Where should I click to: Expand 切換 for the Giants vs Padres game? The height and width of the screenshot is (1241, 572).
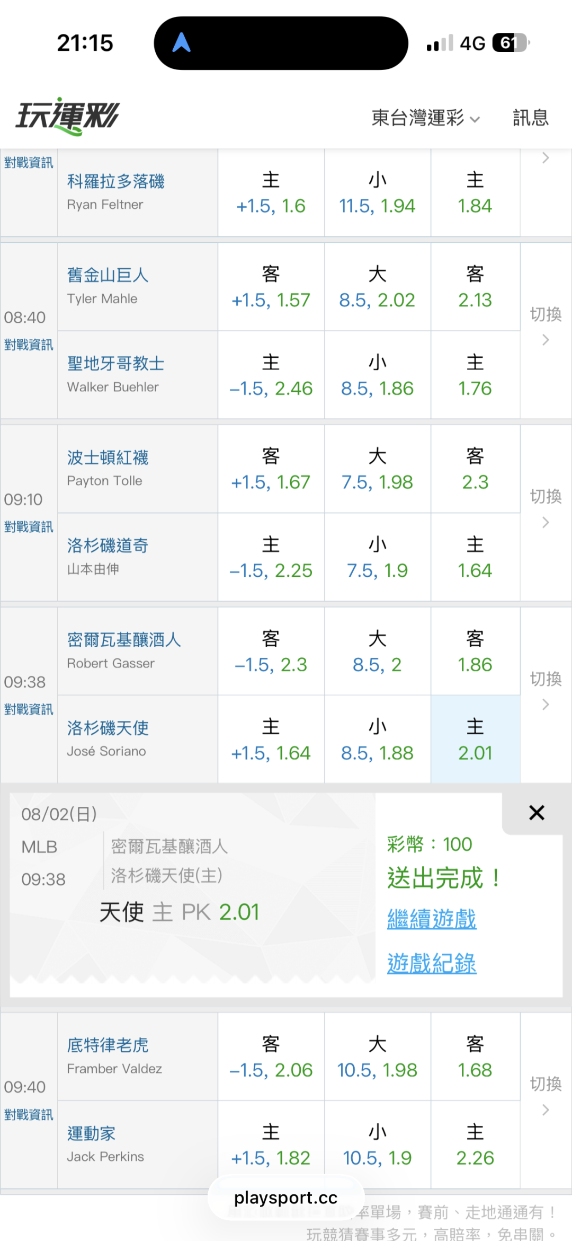coord(546,325)
